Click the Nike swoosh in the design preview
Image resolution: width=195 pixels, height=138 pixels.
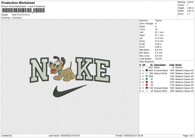[x=70, y=91]
